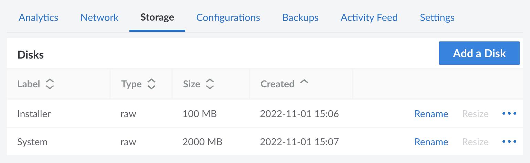The image size is (530, 163).
Task: Select the System disk row label
Action: tap(32, 142)
